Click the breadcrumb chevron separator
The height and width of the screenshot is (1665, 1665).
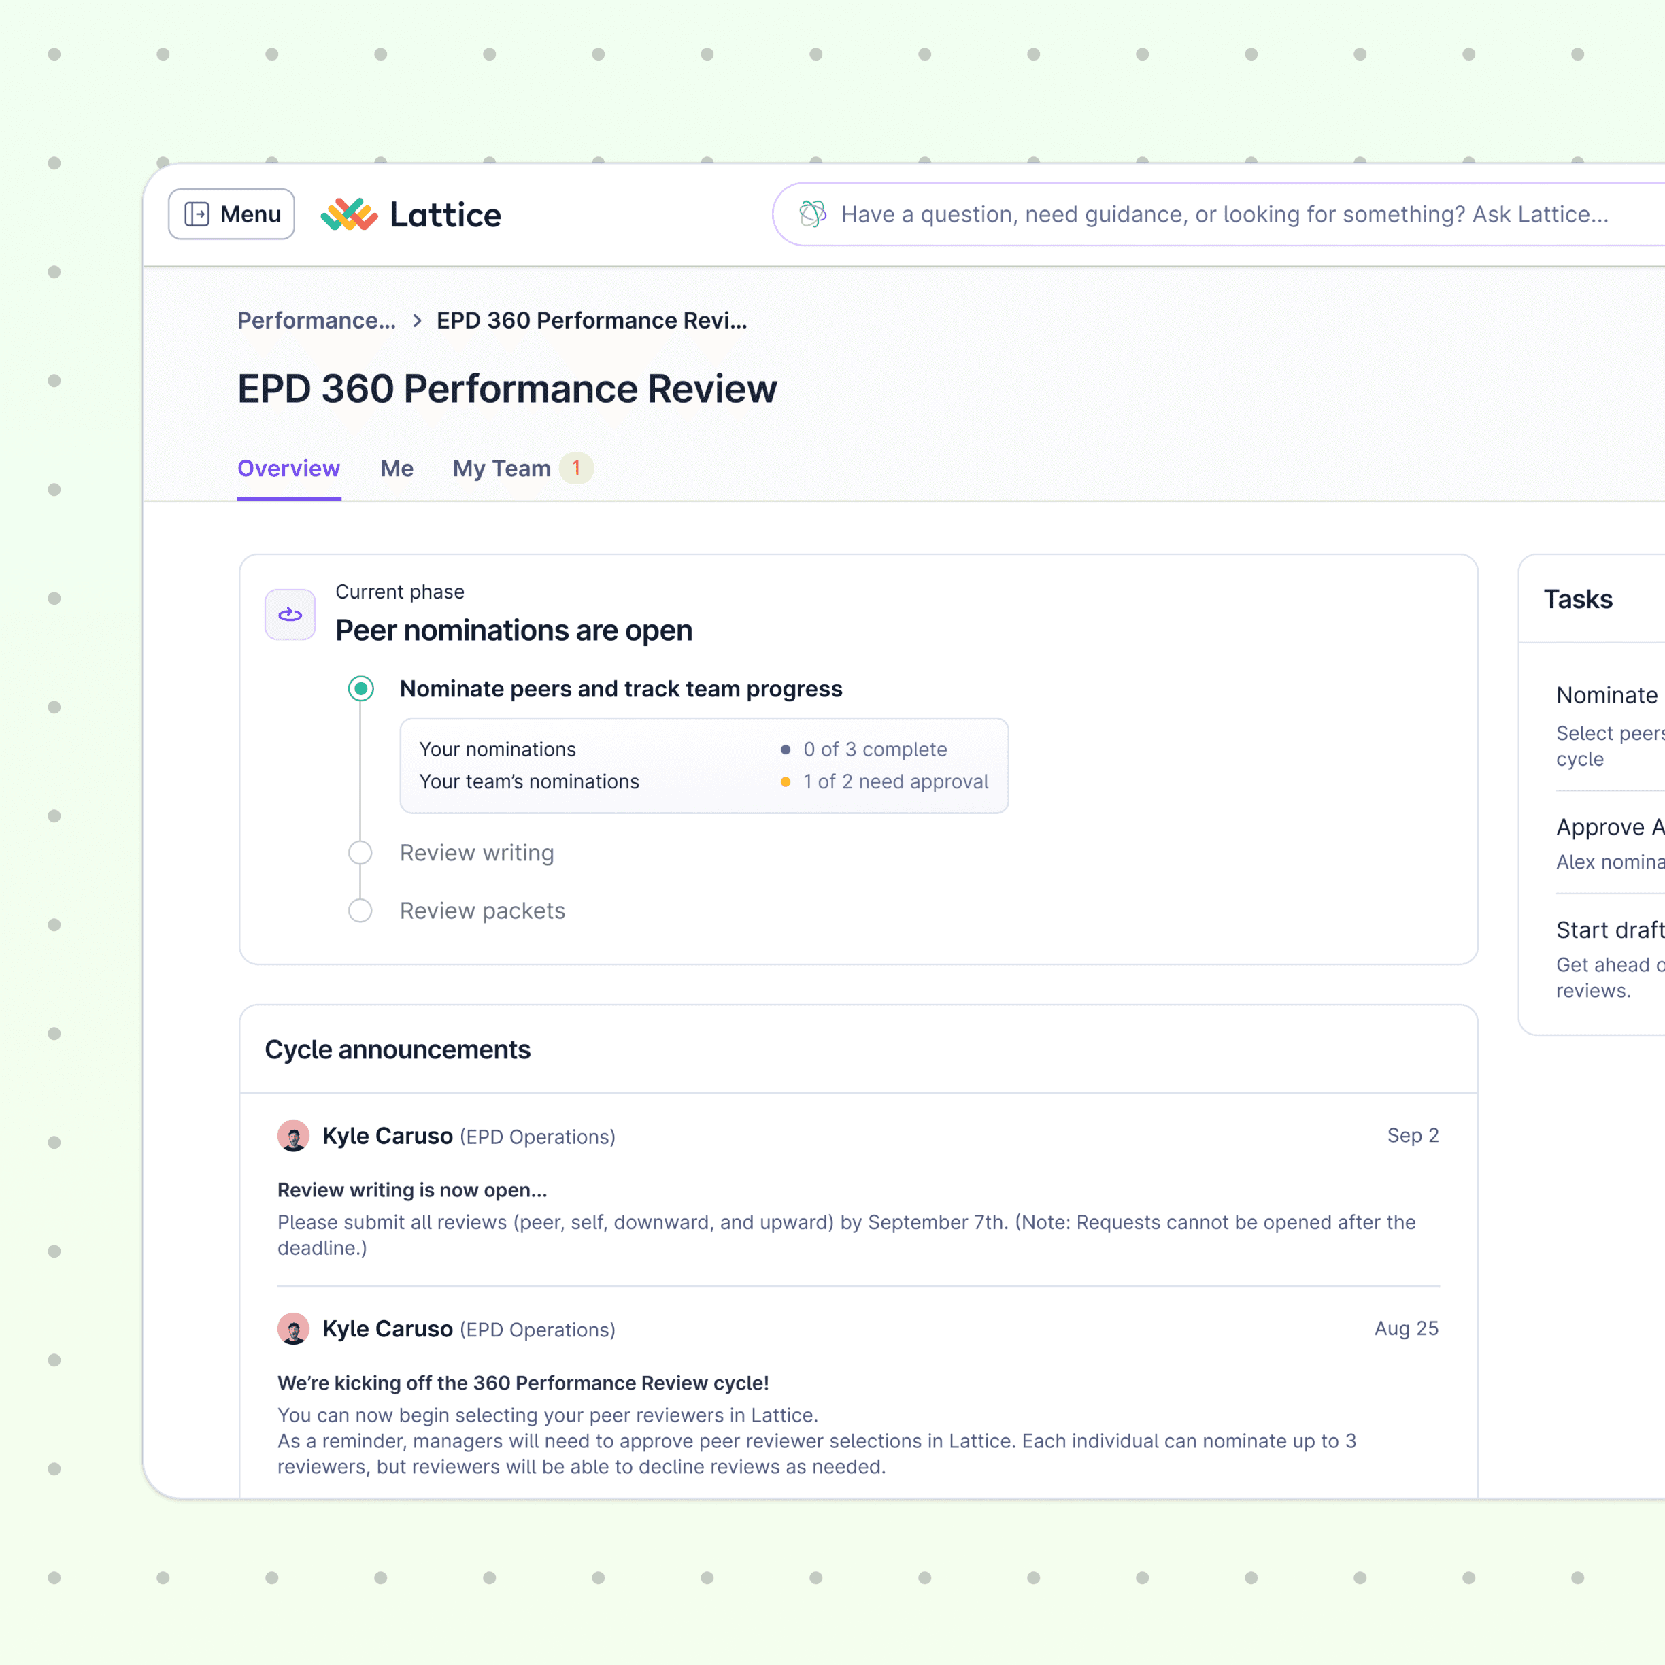point(417,320)
